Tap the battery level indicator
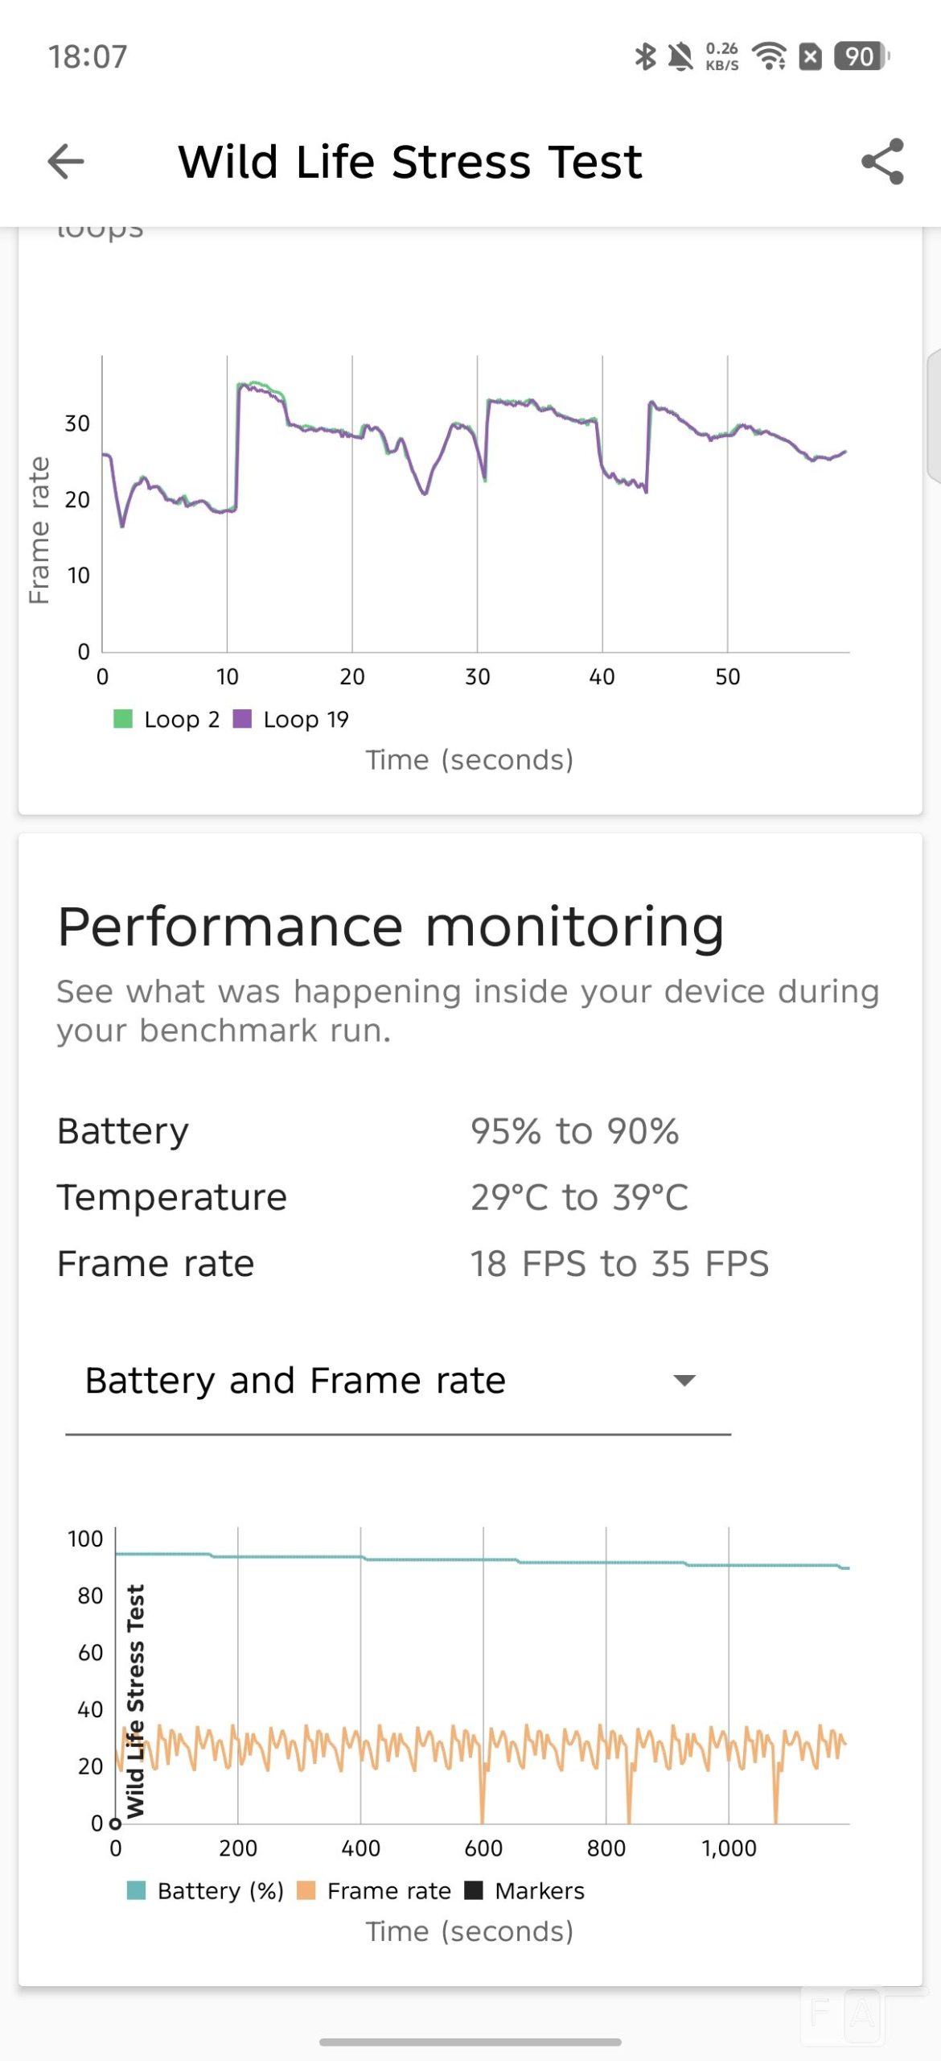The image size is (941, 2061). click(x=861, y=56)
